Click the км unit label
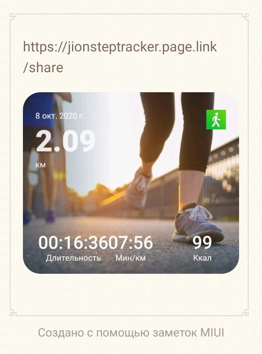The height and width of the screenshot is (354, 262). (x=40, y=165)
